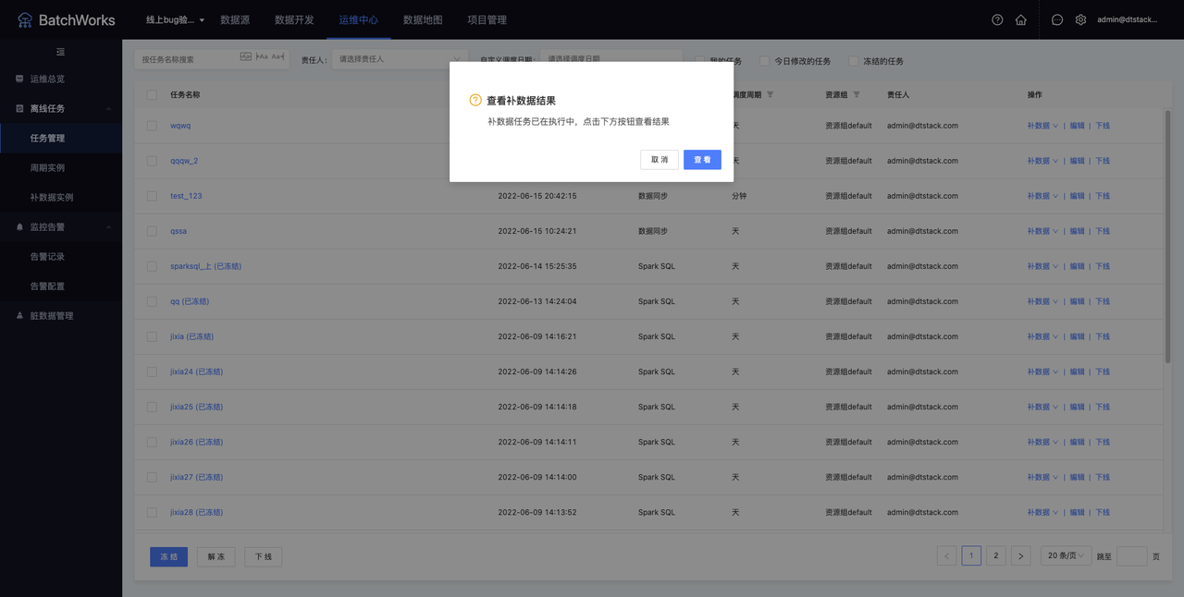Open task link qq (已冻结)
Image resolution: width=1184 pixels, height=597 pixels.
190,301
